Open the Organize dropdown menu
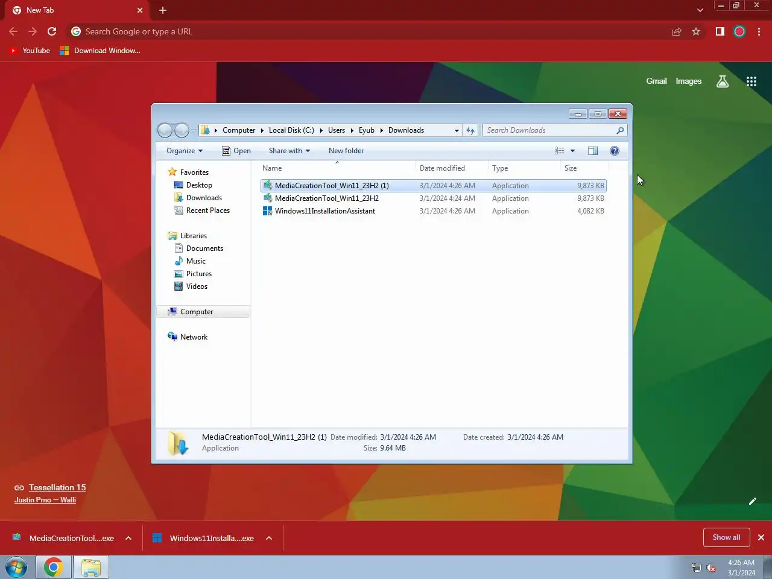 pyautogui.click(x=185, y=151)
